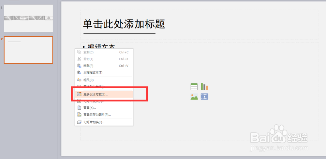Select slide 1 thumbnail in the slide panel
This screenshot has width=326, height=159.
tap(28, 18)
